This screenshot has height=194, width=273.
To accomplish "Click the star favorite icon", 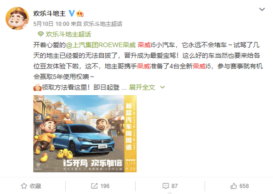I will (x=24, y=186).
